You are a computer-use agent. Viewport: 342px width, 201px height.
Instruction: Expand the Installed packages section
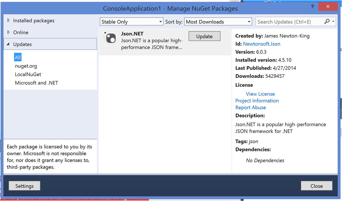tap(9, 20)
